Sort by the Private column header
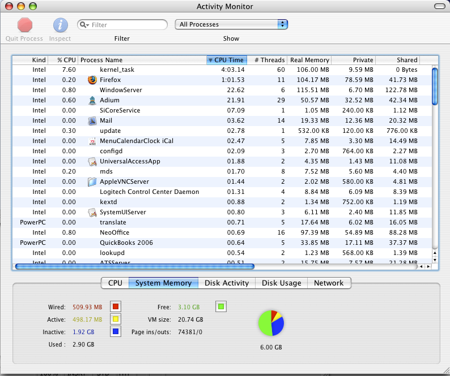This screenshot has width=450, height=376. tap(353, 60)
